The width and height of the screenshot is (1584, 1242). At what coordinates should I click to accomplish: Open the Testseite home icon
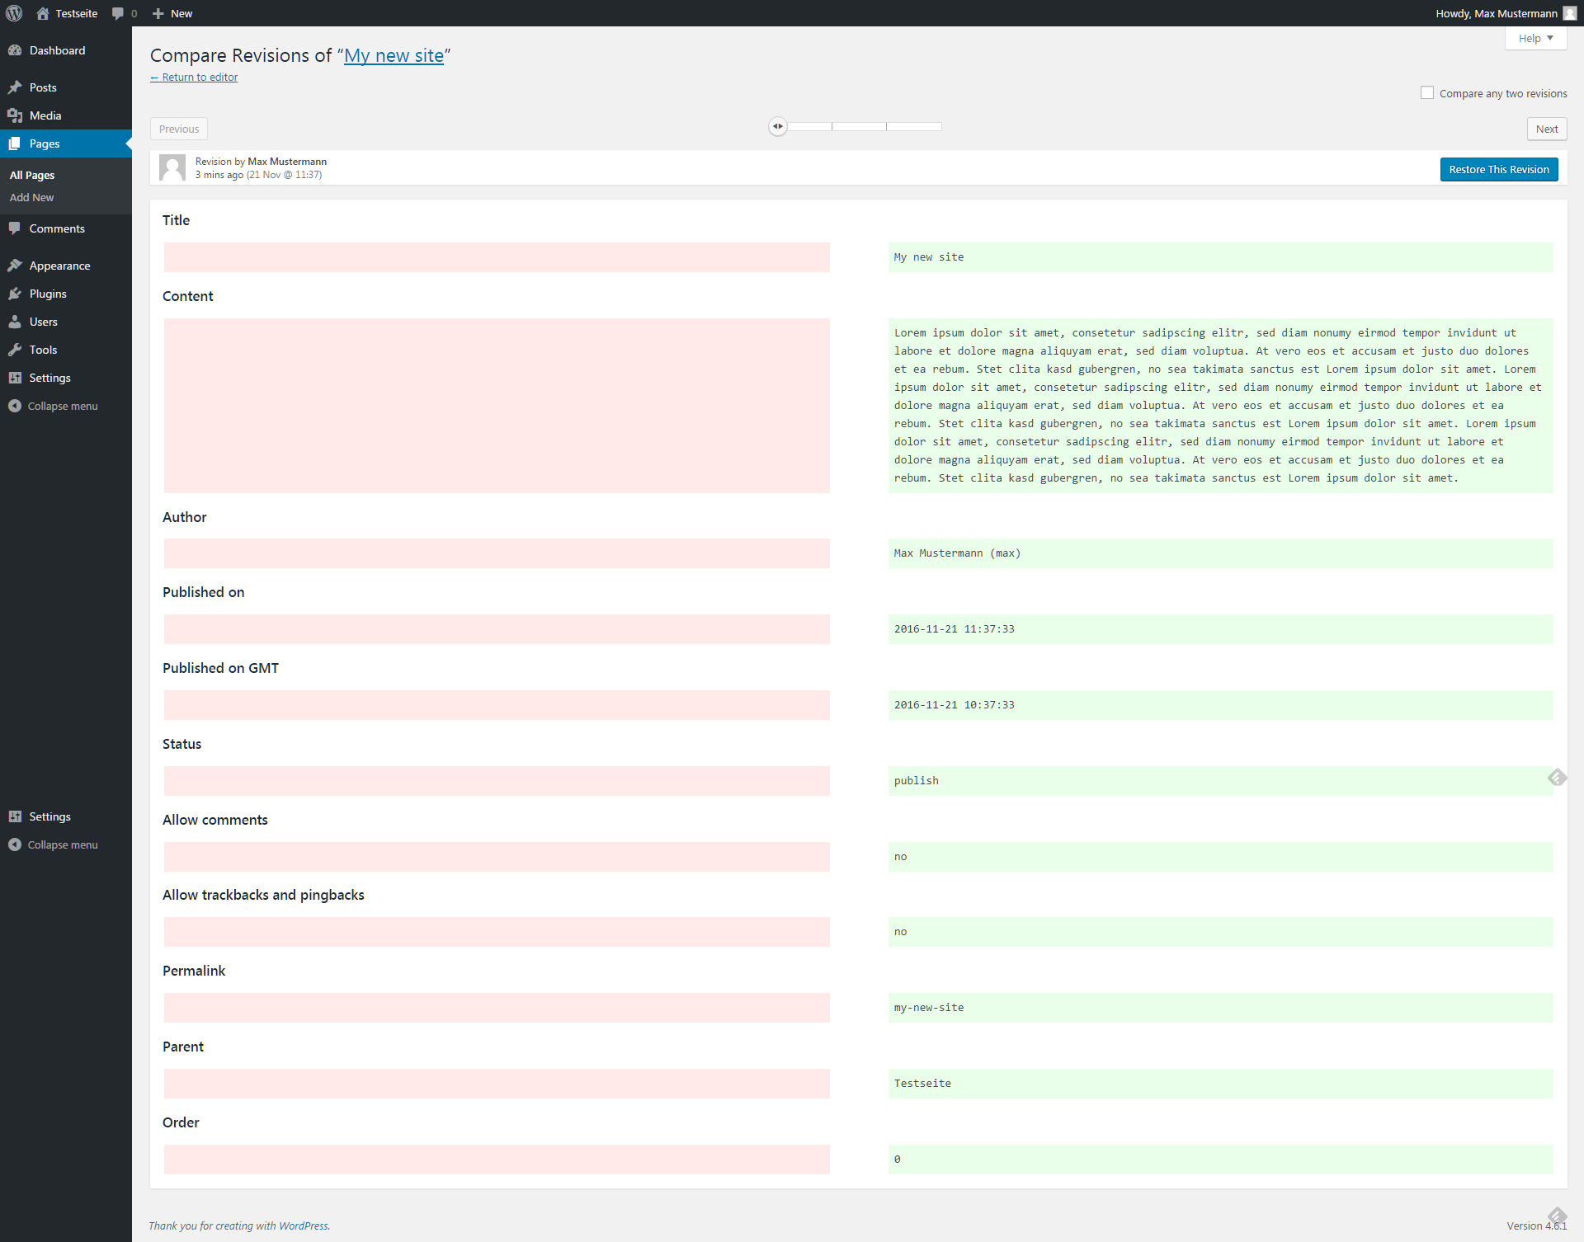[x=43, y=13]
